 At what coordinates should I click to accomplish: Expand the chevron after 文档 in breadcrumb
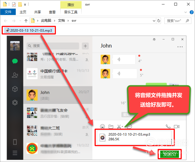(68, 21)
